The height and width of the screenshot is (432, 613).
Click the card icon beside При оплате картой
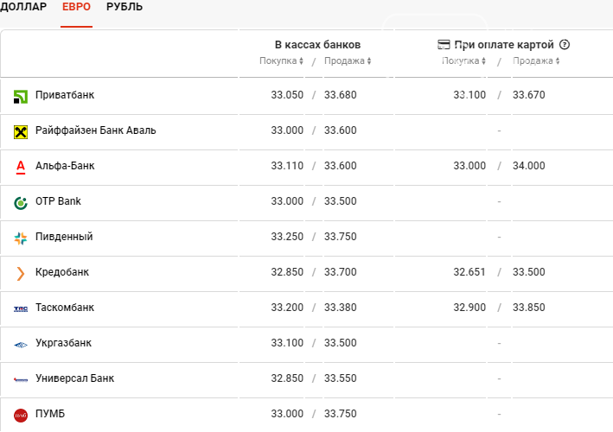coord(444,45)
